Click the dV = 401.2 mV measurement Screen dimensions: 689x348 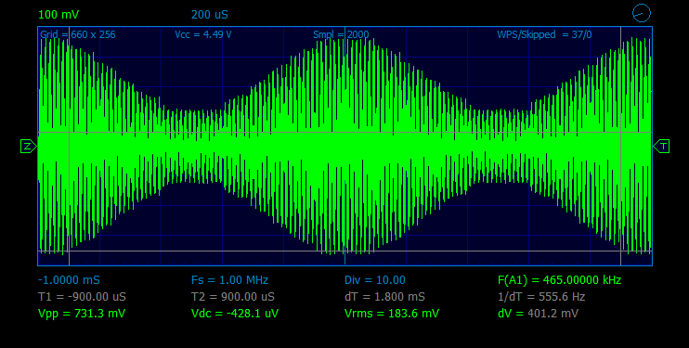point(538,314)
